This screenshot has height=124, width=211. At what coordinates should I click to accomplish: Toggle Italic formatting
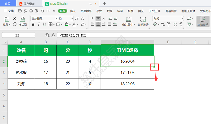(39, 25)
